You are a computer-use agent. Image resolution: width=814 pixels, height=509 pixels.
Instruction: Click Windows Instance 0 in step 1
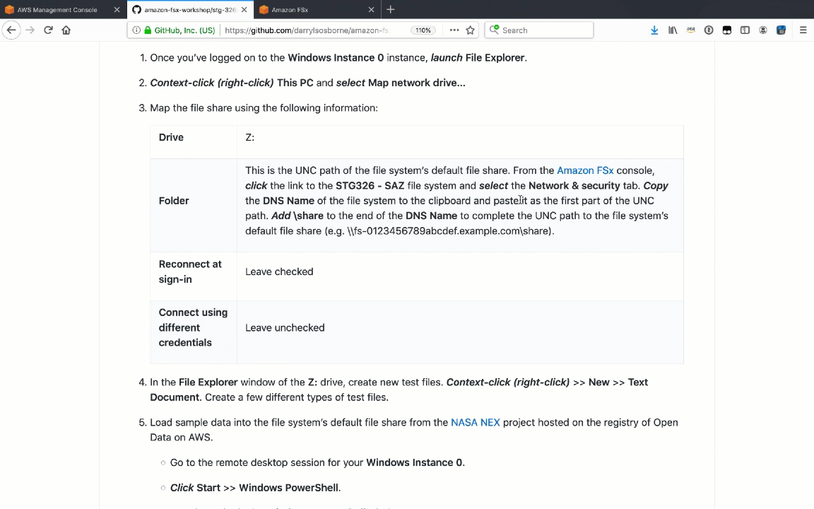pyautogui.click(x=336, y=58)
